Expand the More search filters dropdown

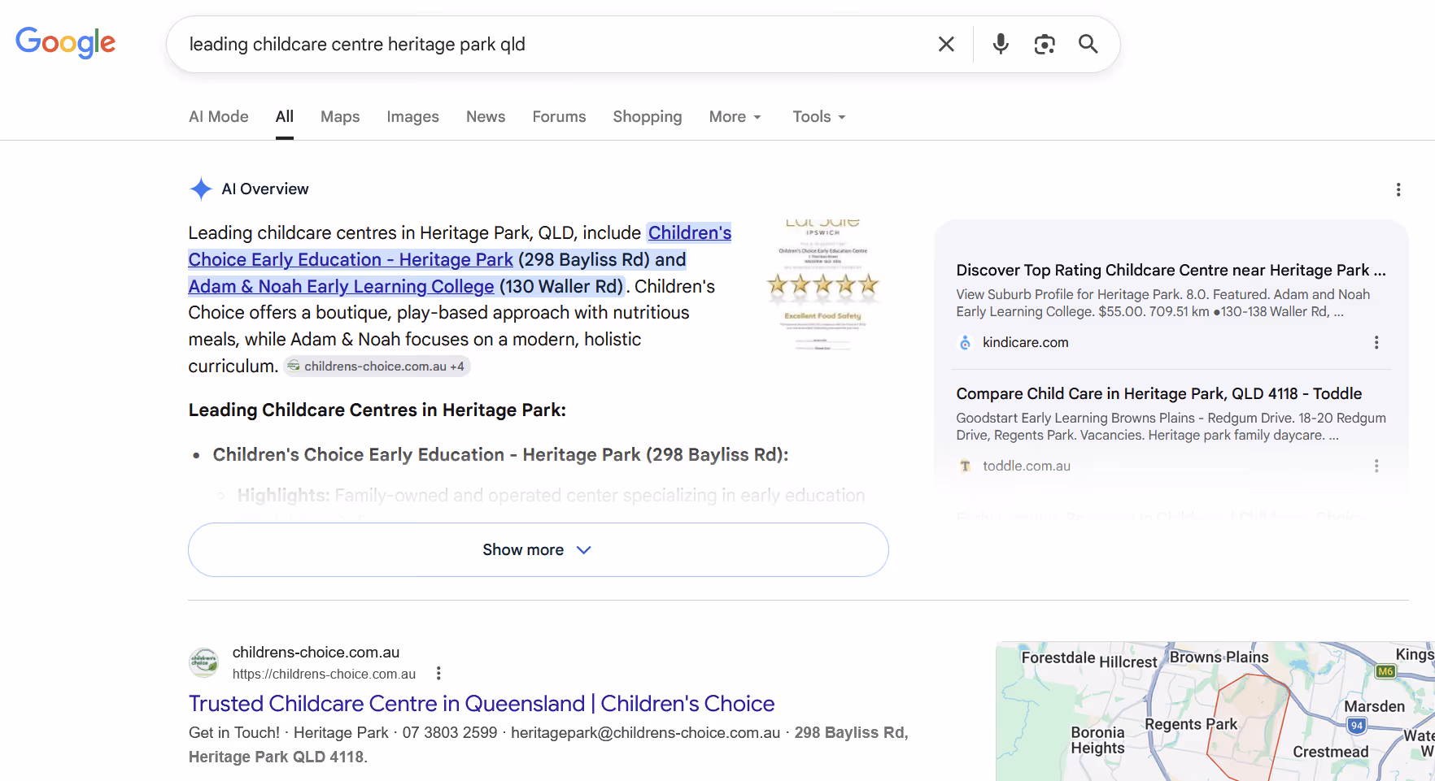click(735, 117)
